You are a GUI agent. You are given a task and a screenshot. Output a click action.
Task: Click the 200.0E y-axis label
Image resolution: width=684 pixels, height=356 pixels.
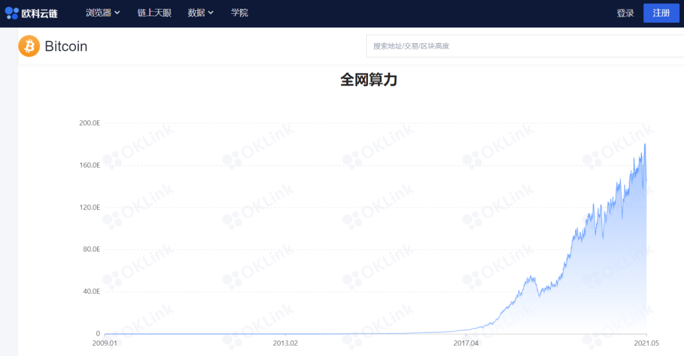coord(89,123)
